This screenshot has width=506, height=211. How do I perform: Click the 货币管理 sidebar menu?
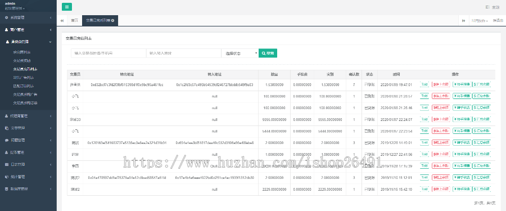pyautogui.click(x=28, y=152)
